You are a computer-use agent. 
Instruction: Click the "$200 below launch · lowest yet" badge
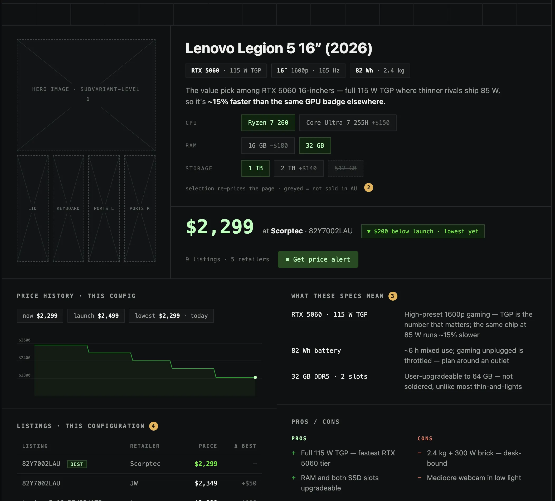(423, 232)
